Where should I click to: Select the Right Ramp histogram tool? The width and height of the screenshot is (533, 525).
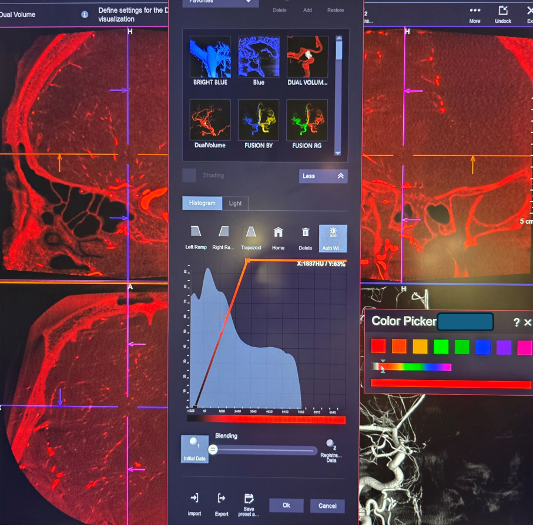(223, 233)
